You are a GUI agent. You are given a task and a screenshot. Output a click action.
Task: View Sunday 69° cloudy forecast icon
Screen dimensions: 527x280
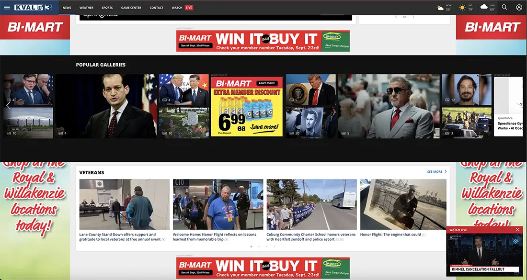point(484,7)
